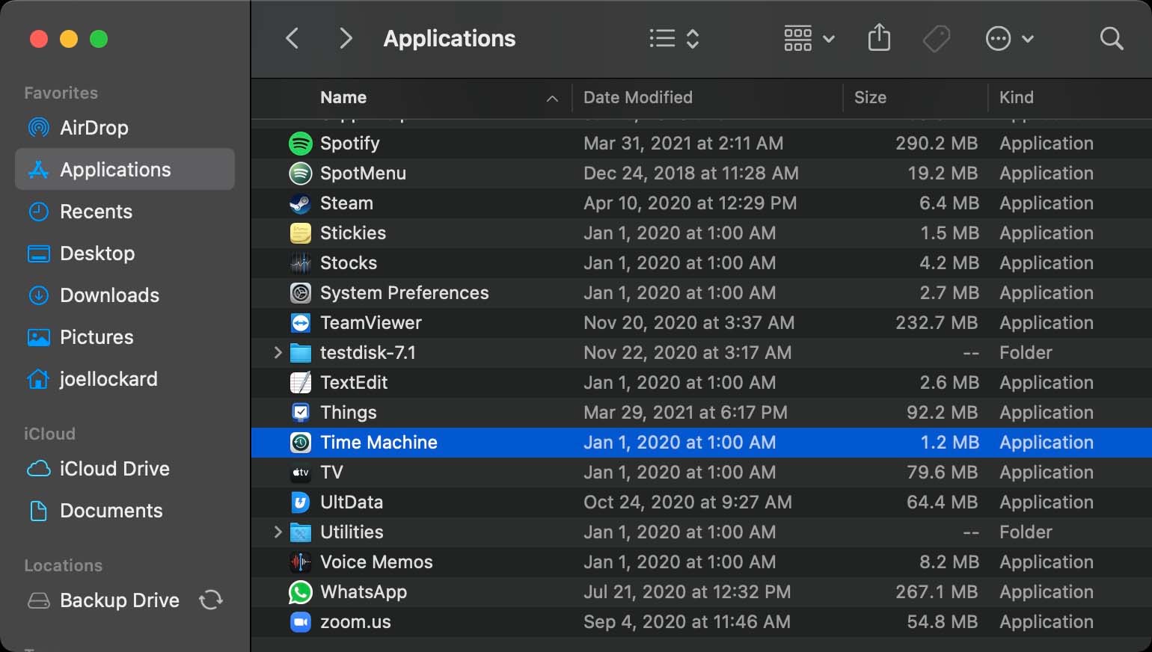This screenshot has height=652, width=1152.
Task: Select the Stocks app icon
Action: 300,262
